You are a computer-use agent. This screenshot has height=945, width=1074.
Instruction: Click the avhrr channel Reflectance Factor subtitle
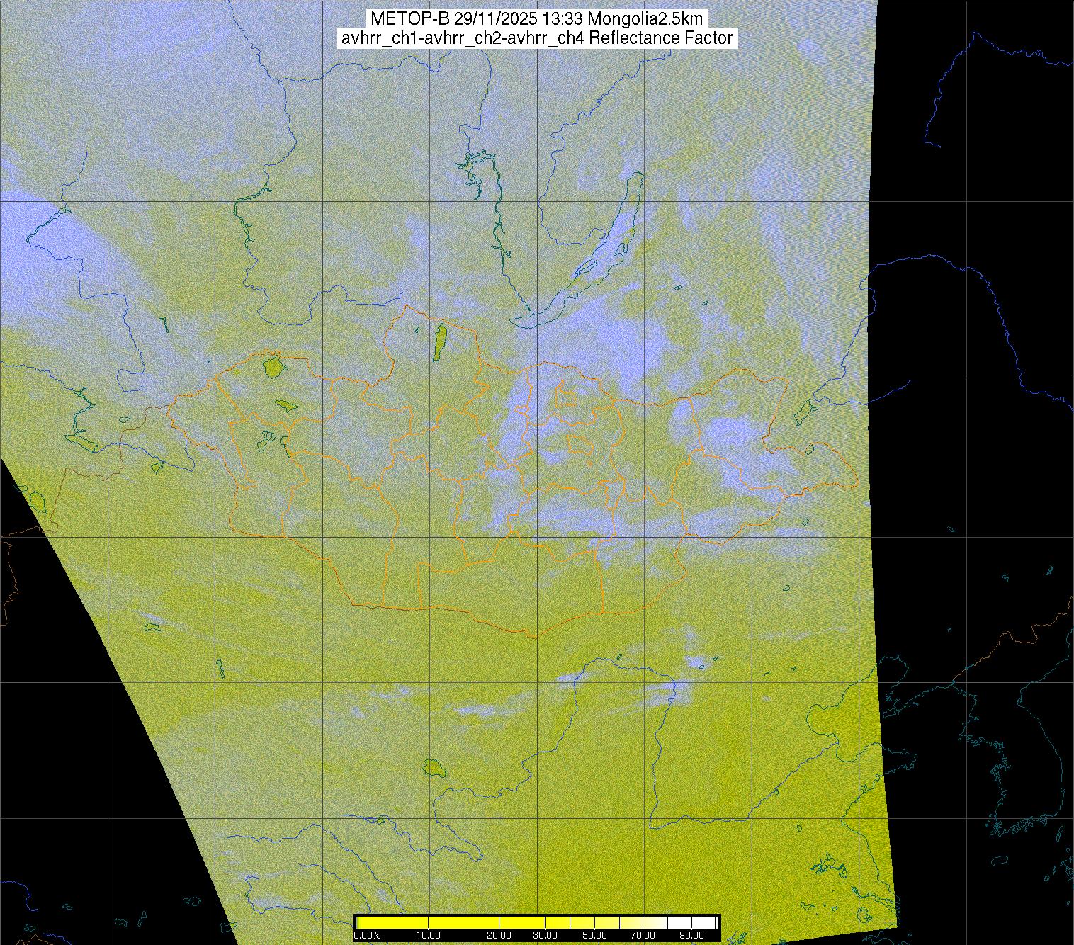pos(536,38)
